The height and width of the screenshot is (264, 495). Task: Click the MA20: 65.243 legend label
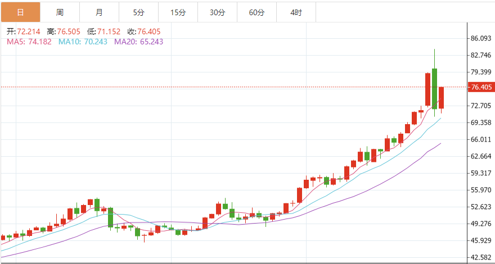[x=139, y=41]
